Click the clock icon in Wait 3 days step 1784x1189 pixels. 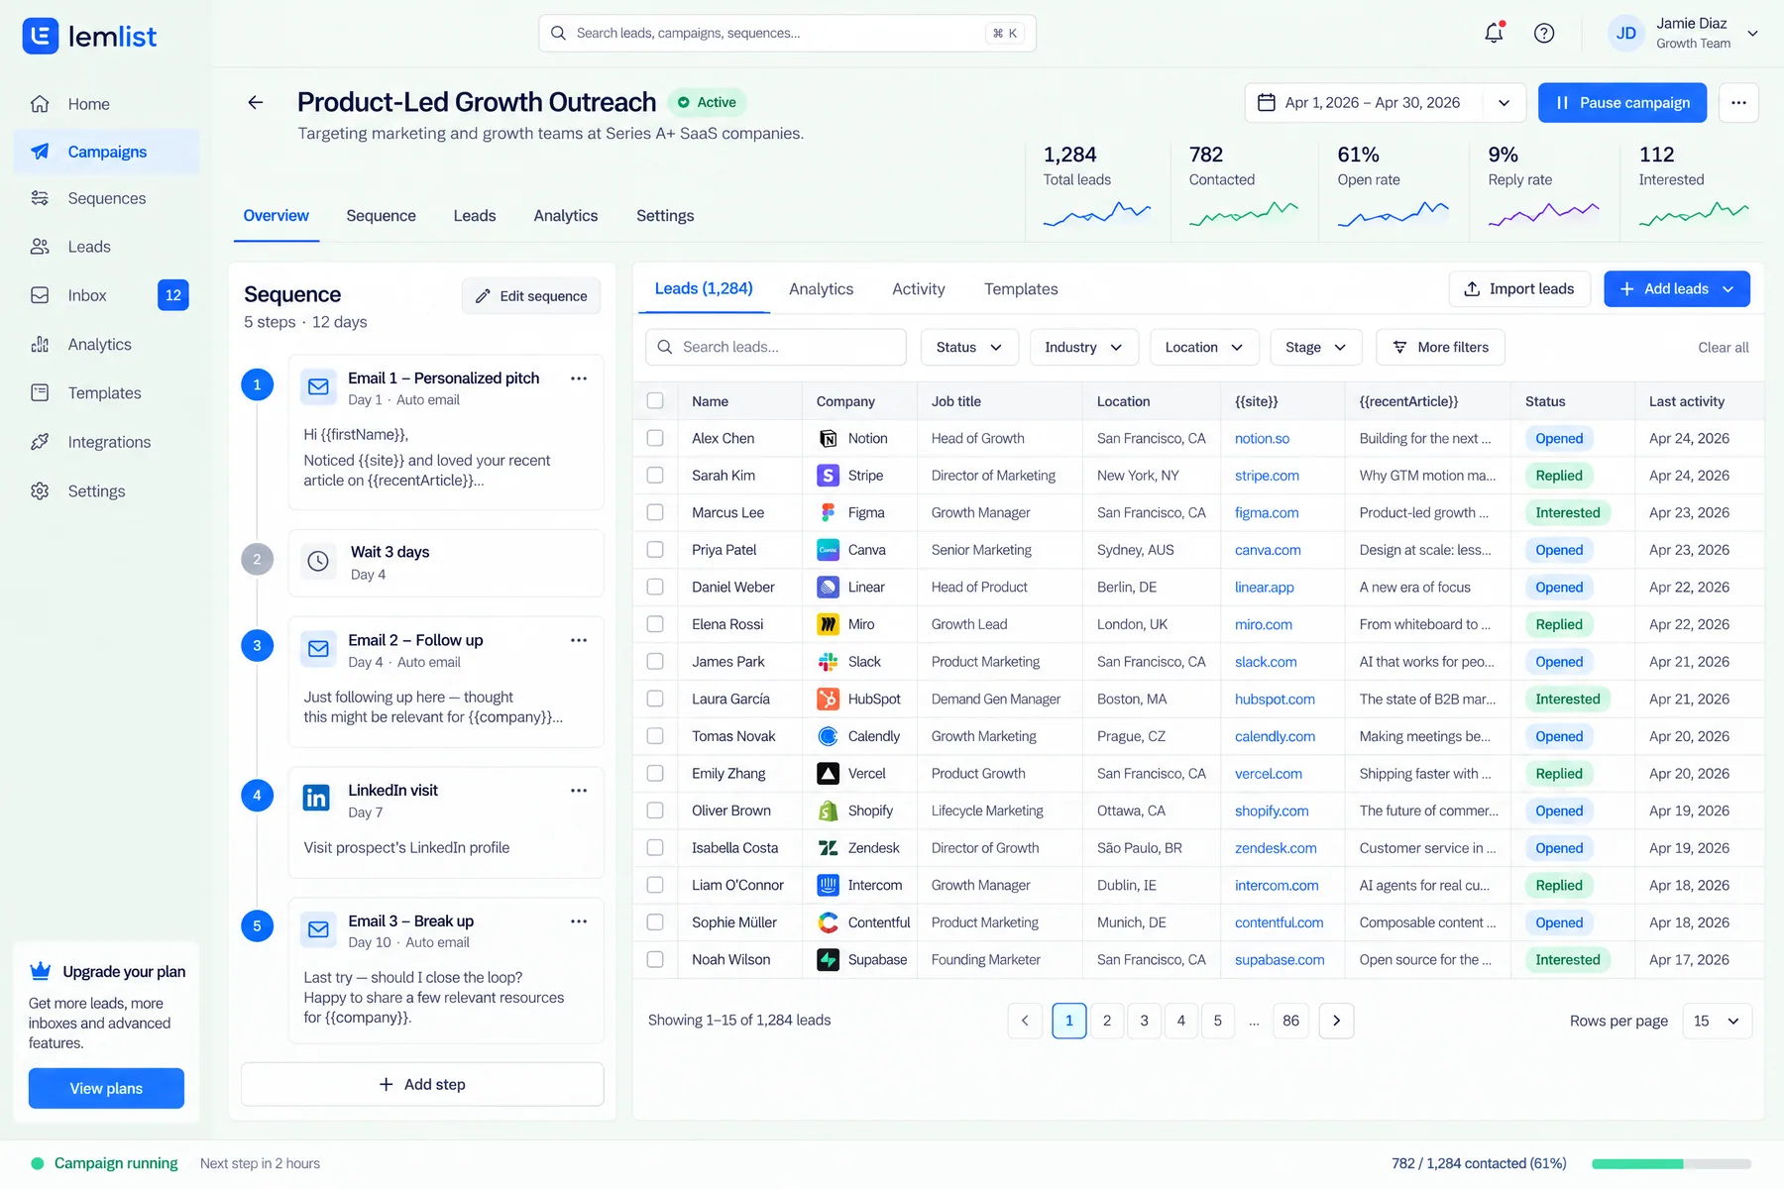point(318,561)
